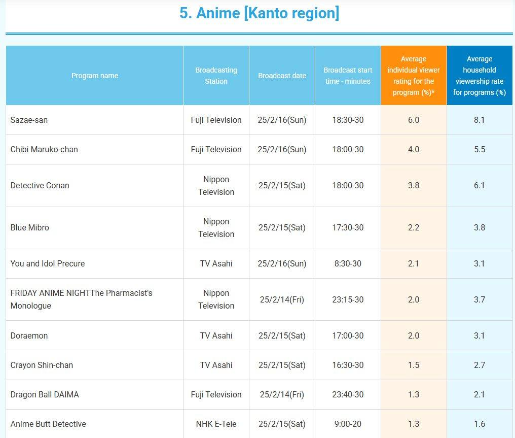The height and width of the screenshot is (438, 515).
Task: Select household rate '8.1' for Sazae-san
Action: point(480,120)
